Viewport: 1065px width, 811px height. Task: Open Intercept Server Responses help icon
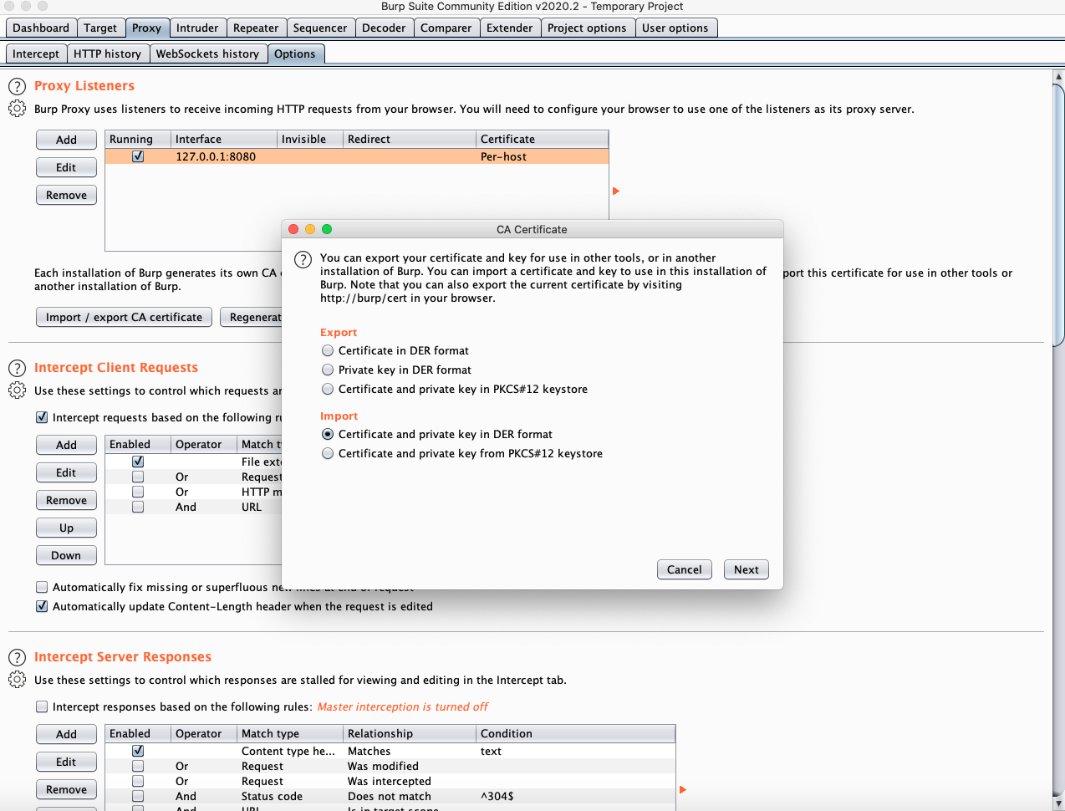[x=17, y=657]
